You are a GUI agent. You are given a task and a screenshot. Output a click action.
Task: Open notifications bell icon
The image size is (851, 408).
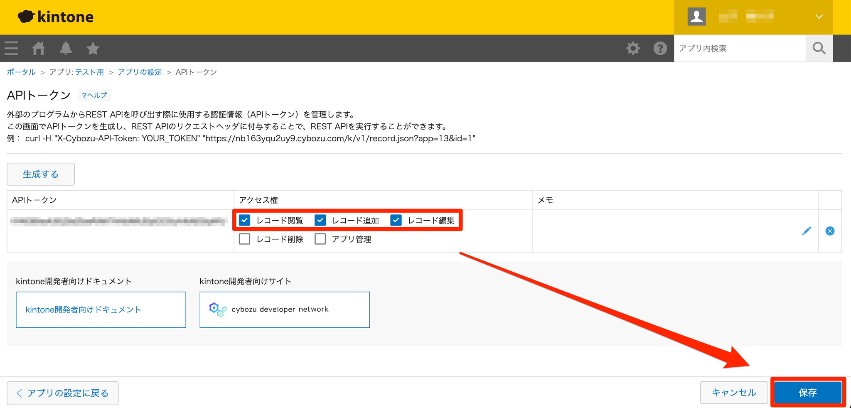66,49
